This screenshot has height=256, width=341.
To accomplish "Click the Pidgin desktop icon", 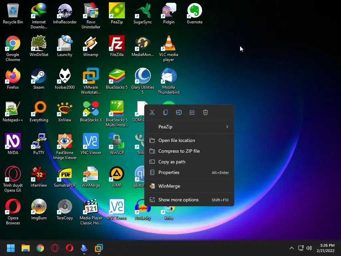I will coord(169,13).
